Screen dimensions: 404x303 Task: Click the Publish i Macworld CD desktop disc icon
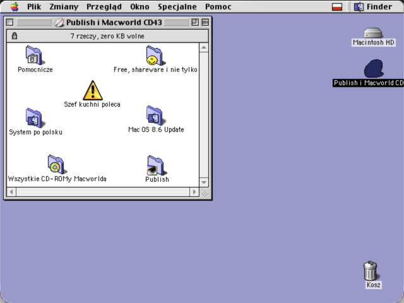click(x=374, y=69)
